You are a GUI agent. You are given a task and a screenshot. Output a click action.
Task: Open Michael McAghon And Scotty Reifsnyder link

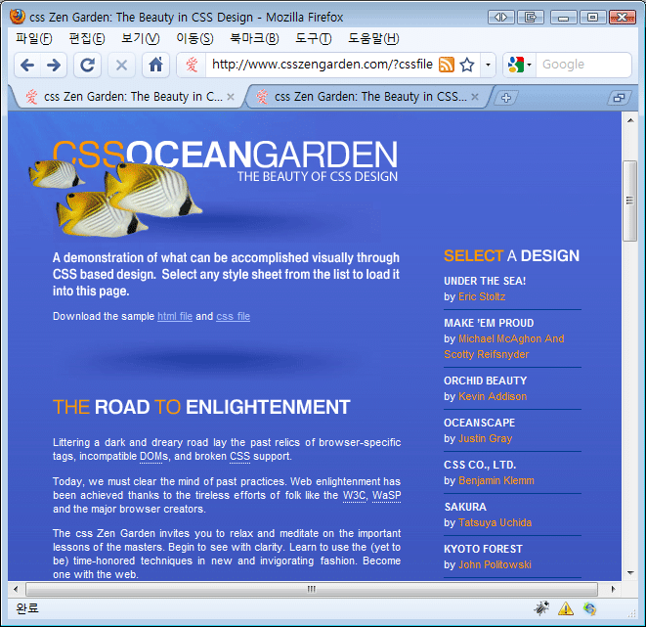pos(504,346)
